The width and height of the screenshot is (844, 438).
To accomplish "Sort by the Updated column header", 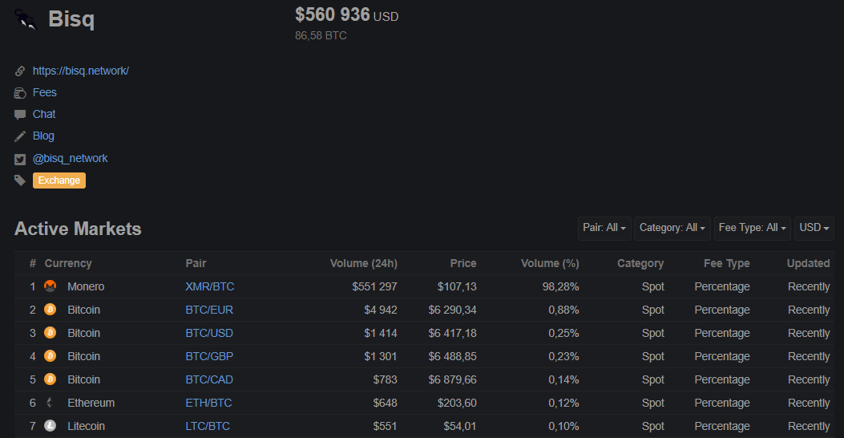I will (809, 263).
